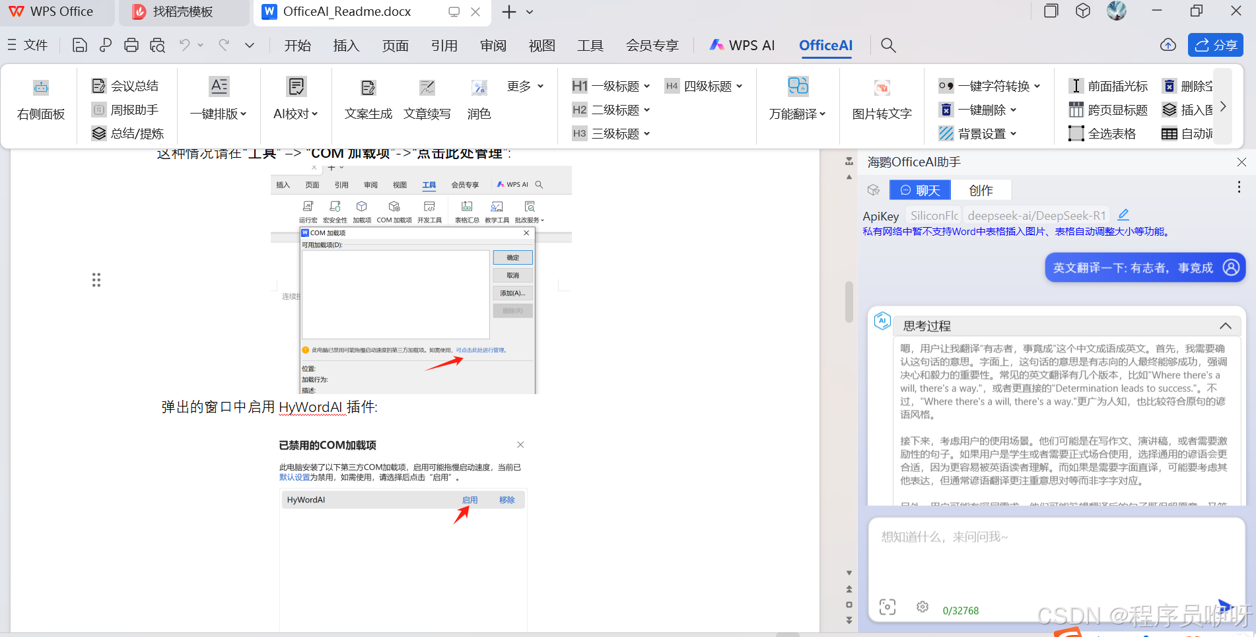Open the 审阅 ribbon tab
The height and width of the screenshot is (637, 1256).
pos(493,45)
